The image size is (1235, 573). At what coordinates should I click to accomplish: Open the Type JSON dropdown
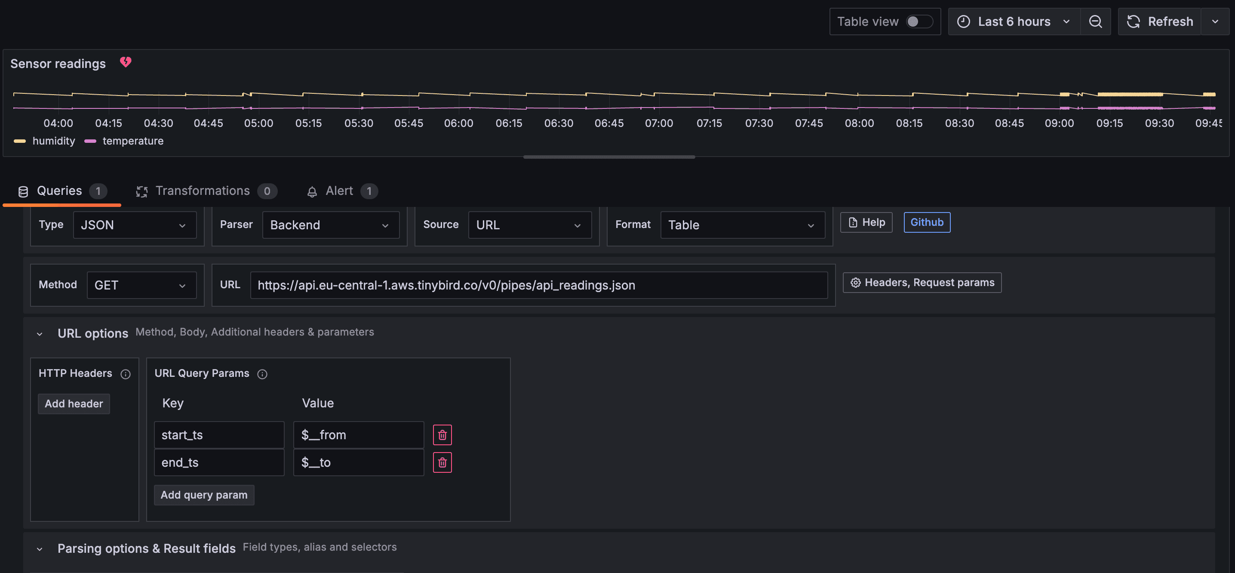(x=134, y=225)
